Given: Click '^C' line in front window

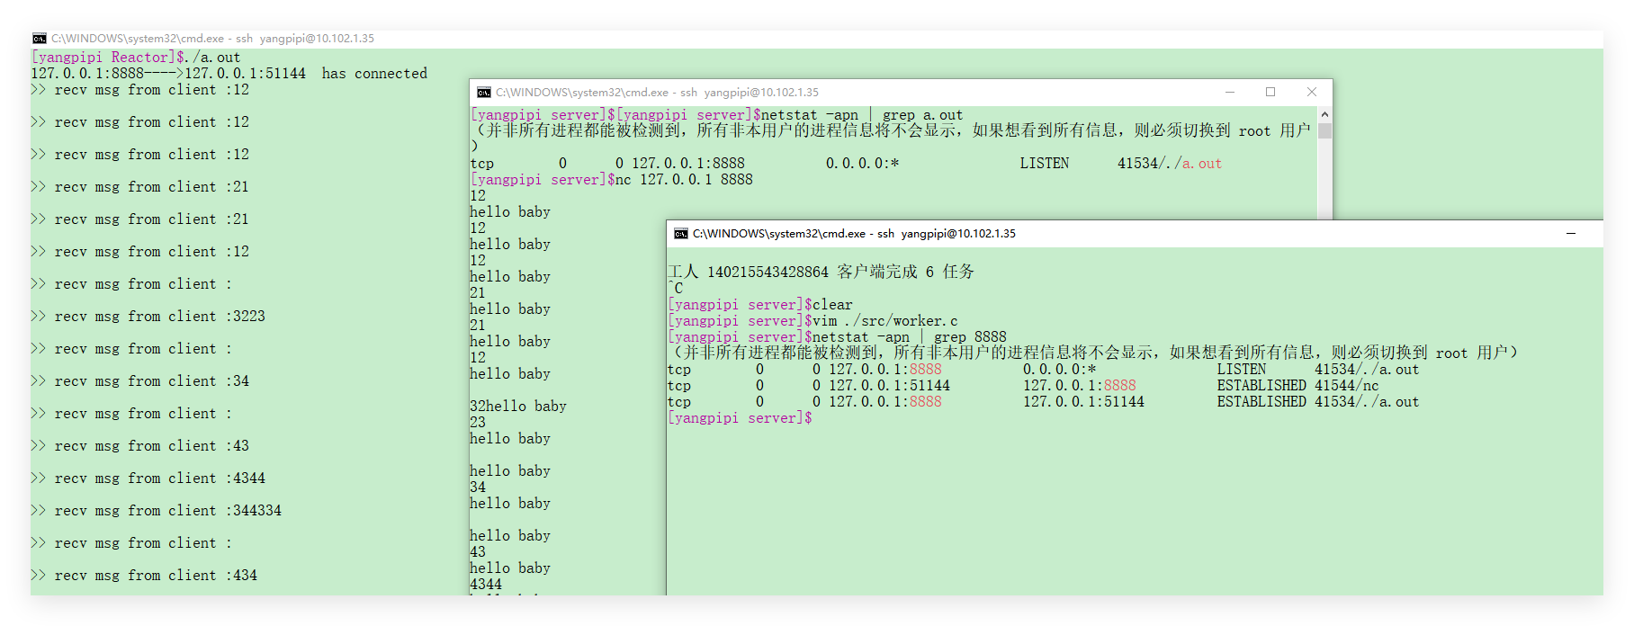Looking at the screenshot, I should [675, 289].
